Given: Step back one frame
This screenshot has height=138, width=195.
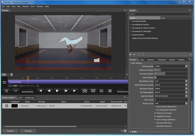Looking at the screenshot, I should 49,91.
